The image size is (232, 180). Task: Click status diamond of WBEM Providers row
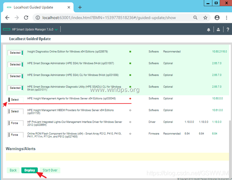coord(130,110)
